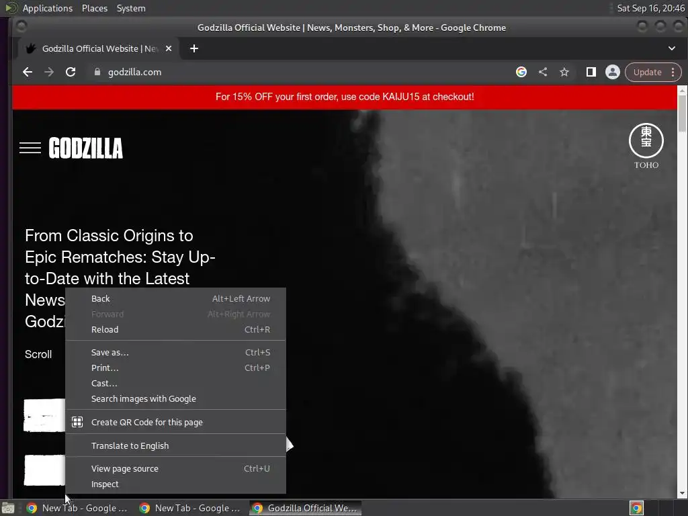Click the Scroll link on the page
This screenshot has width=688, height=516.
click(x=38, y=355)
